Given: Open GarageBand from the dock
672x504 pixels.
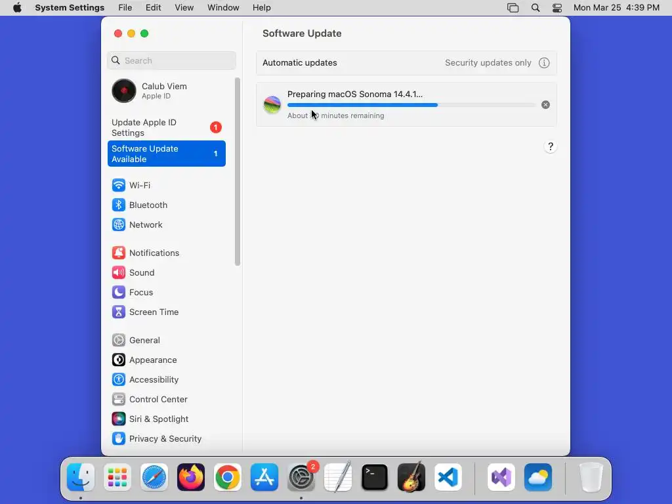Looking at the screenshot, I should pos(411,477).
